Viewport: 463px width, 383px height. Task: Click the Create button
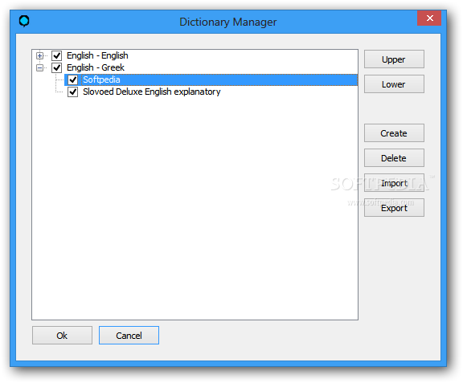(394, 133)
